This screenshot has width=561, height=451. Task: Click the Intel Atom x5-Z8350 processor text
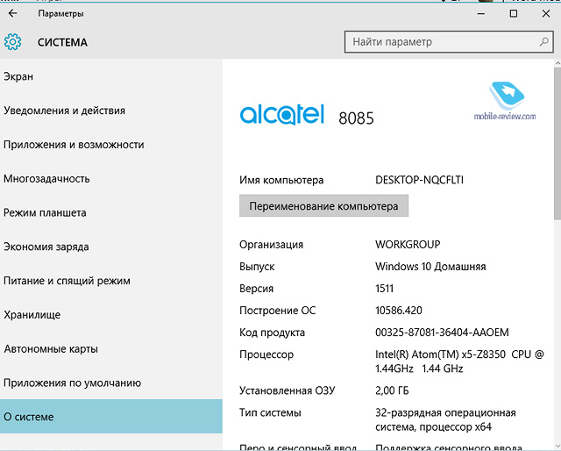click(x=459, y=362)
